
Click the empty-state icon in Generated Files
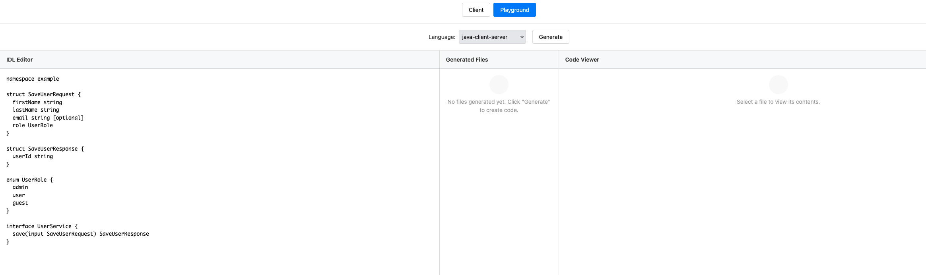click(x=499, y=85)
